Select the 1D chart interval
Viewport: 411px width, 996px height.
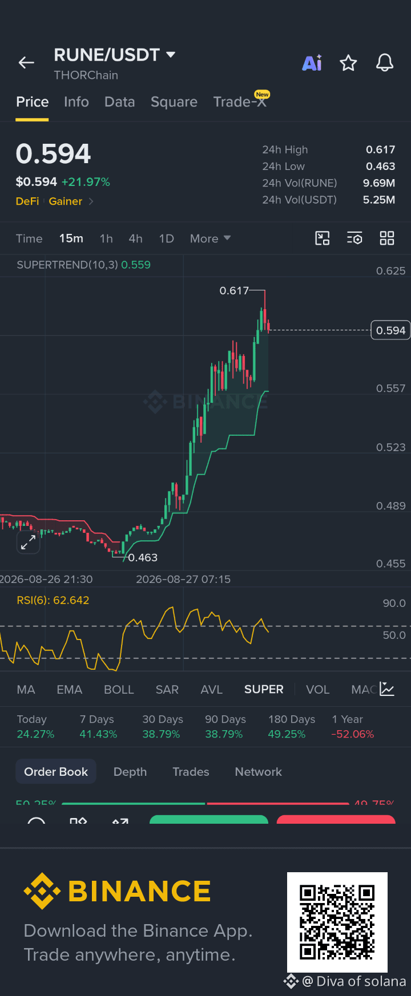166,238
